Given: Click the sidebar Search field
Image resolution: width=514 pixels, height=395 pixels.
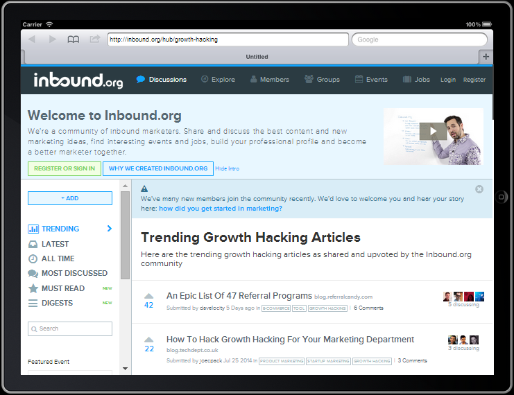Looking at the screenshot, I should tap(70, 329).
